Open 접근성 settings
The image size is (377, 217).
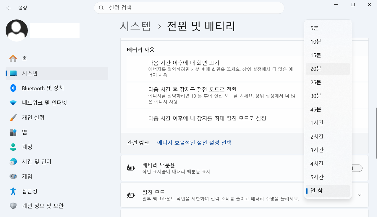pos(57,191)
